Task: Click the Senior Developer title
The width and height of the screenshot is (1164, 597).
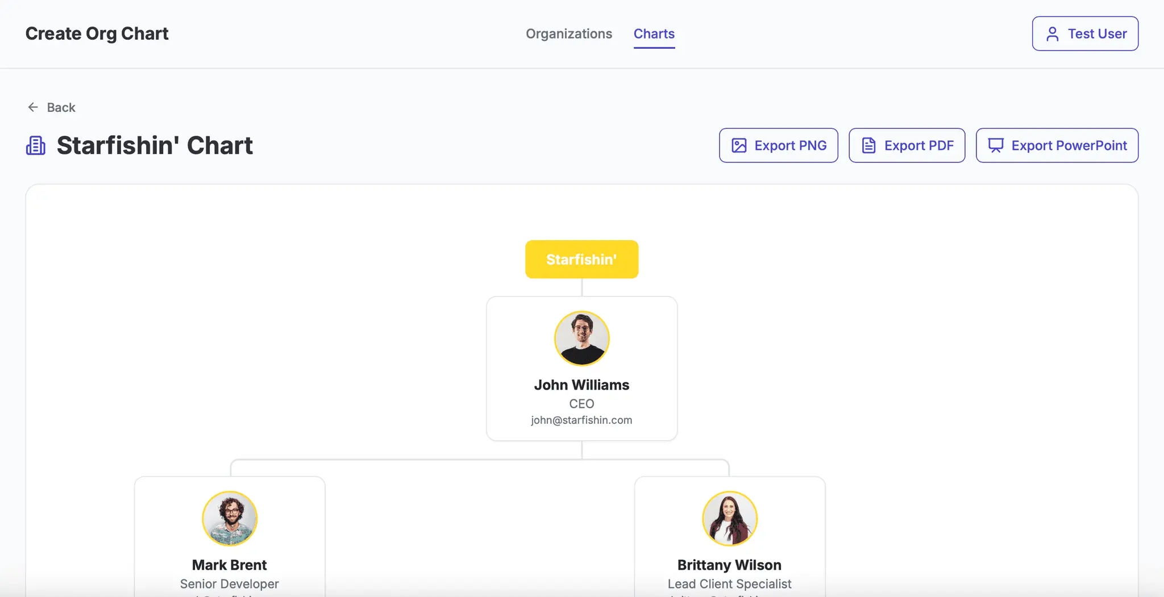Action: [229, 584]
